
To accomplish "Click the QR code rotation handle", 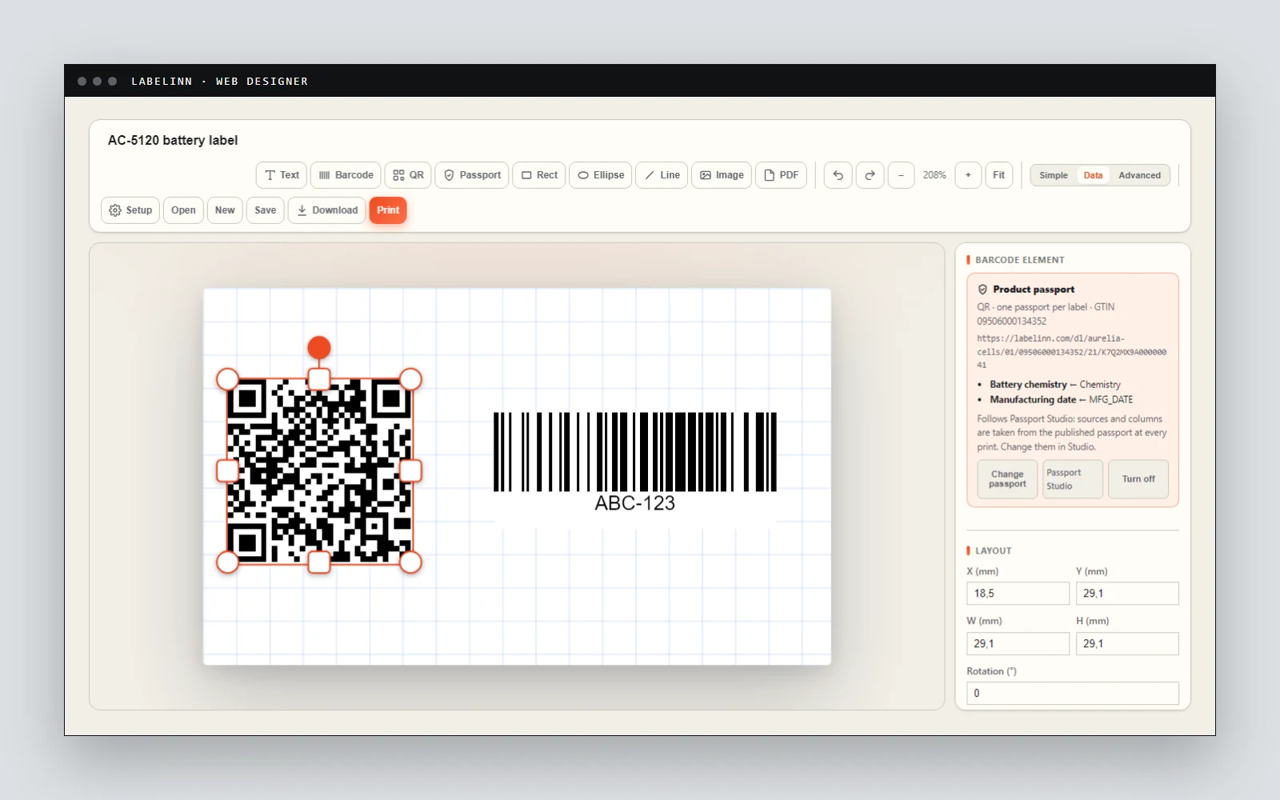I will click(319, 347).
